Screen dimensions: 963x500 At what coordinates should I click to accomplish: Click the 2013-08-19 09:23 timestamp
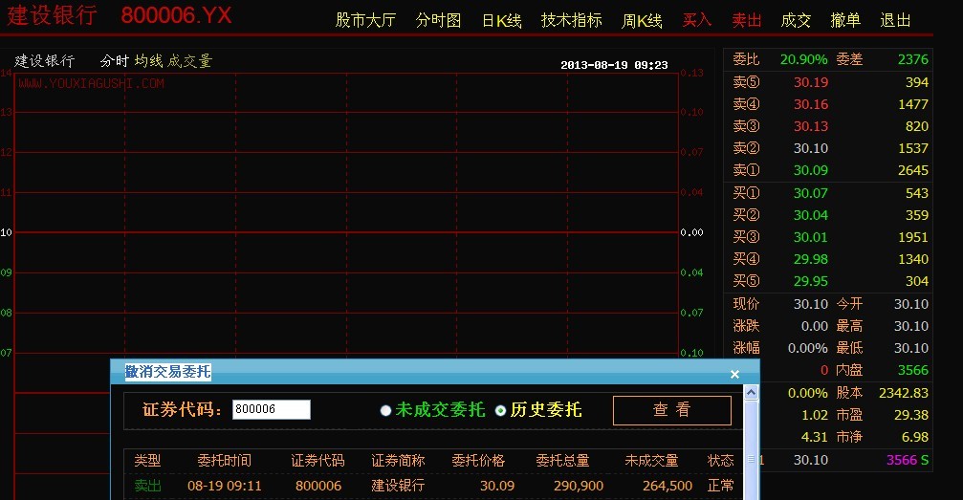614,65
